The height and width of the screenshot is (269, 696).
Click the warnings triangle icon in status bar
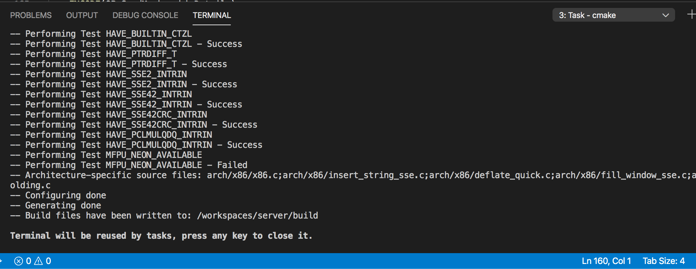[x=38, y=261]
